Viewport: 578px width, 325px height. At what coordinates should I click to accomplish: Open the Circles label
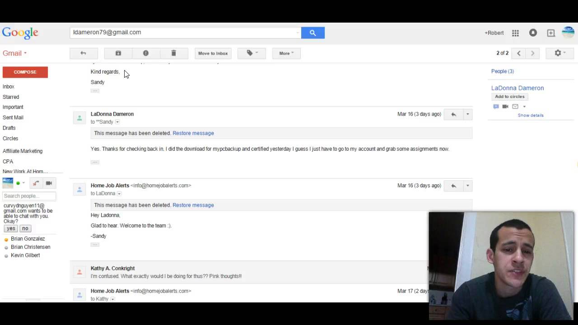coord(10,139)
